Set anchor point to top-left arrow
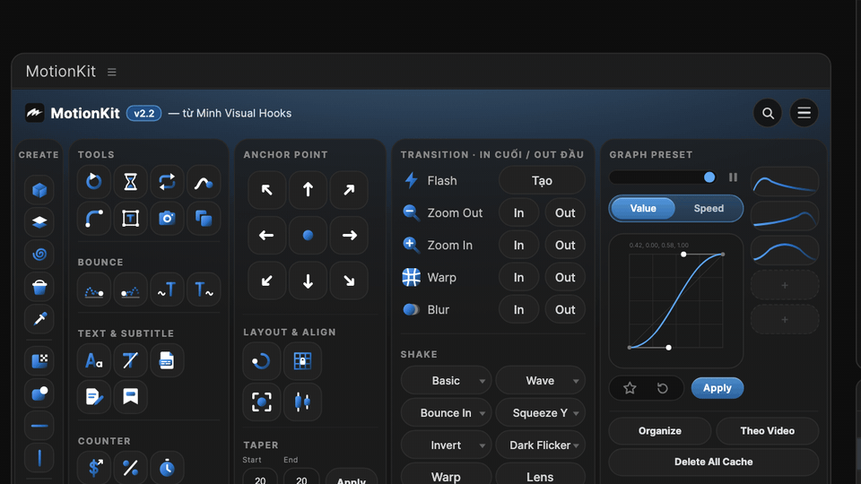This screenshot has height=484, width=861. coord(267,190)
